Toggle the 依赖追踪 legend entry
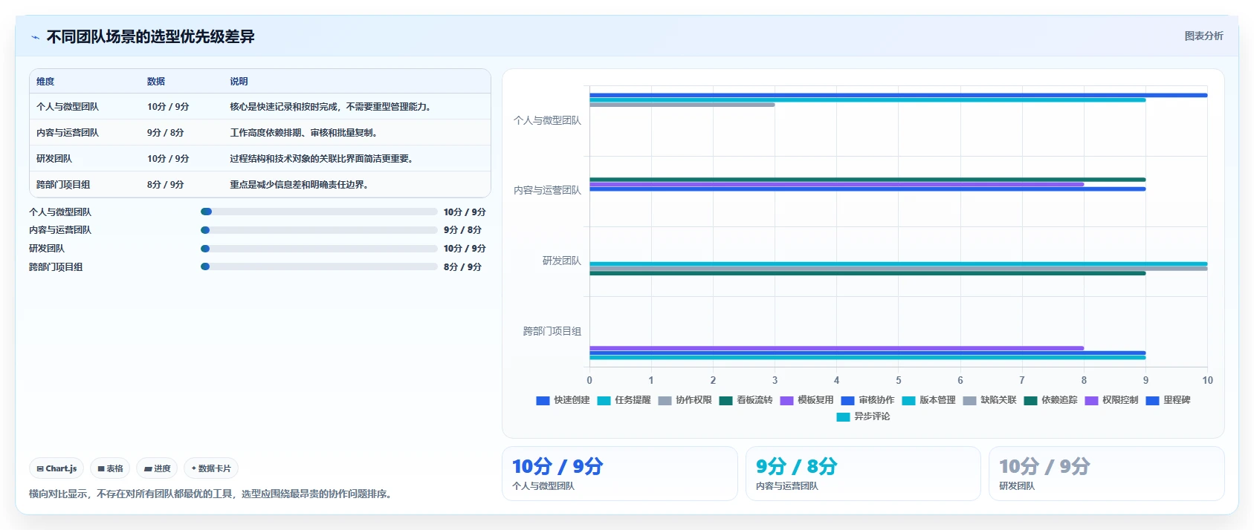This screenshot has height=530, width=1254. pos(1050,400)
